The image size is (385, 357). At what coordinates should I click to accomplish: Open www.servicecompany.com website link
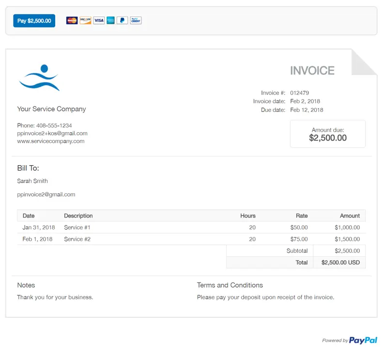pos(51,141)
